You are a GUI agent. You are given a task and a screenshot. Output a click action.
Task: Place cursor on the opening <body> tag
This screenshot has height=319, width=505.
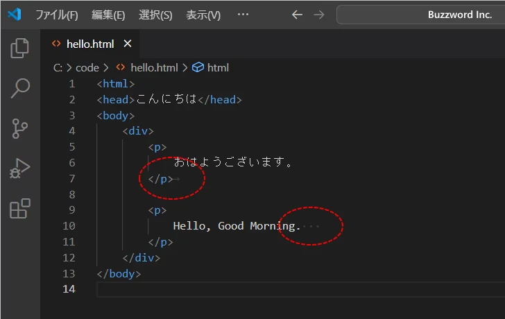coord(116,116)
